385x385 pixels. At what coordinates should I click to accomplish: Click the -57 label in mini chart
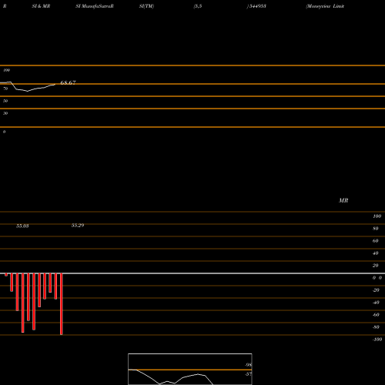pos(249,374)
